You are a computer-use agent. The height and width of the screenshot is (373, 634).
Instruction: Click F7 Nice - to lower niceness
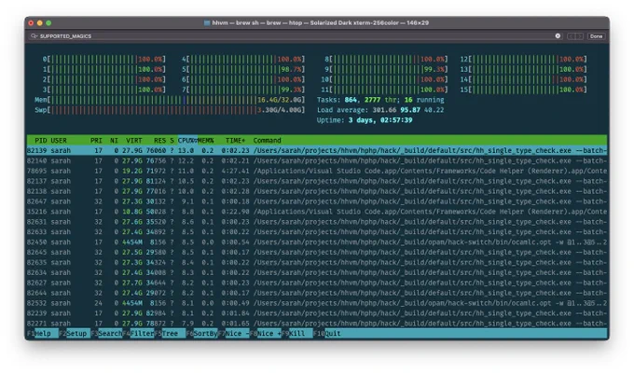coord(234,333)
